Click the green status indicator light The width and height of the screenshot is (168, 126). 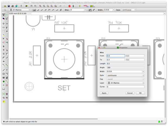pyautogui.click(x=159, y=121)
